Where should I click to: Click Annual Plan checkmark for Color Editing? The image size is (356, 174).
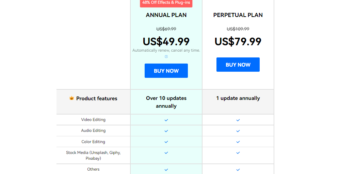[x=166, y=142]
